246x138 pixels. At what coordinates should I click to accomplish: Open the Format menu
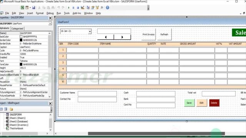pyautogui.click(x=40, y=13)
